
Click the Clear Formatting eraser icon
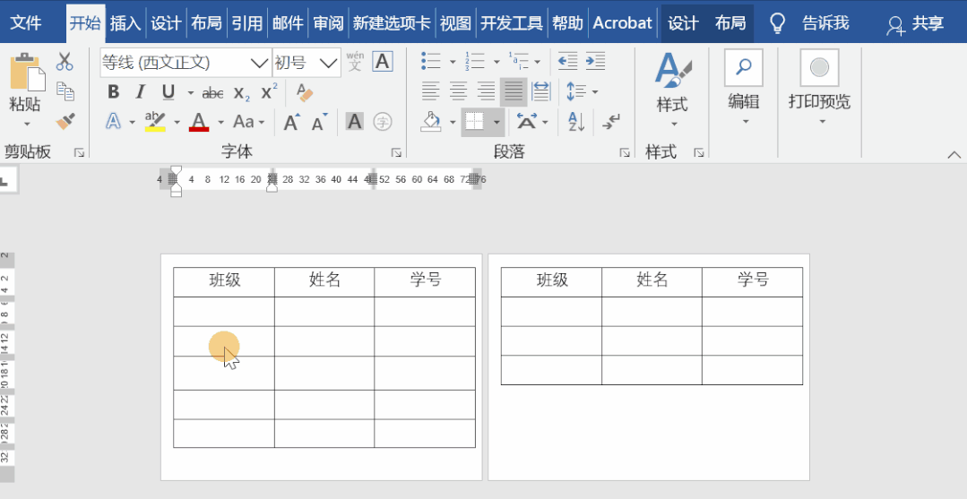[305, 93]
